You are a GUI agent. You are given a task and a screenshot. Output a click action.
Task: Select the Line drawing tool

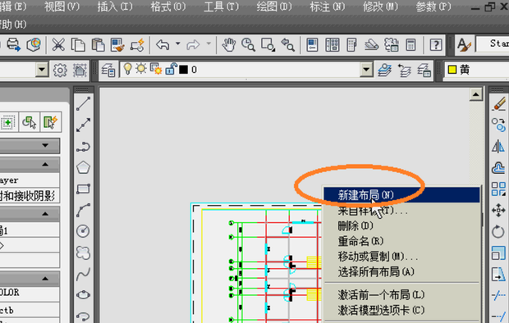coord(84,104)
